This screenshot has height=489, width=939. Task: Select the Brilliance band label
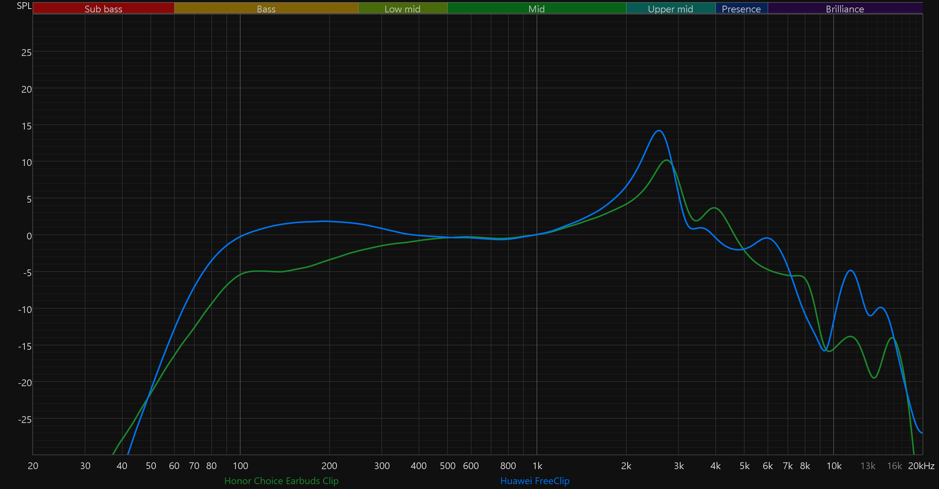tap(845, 9)
